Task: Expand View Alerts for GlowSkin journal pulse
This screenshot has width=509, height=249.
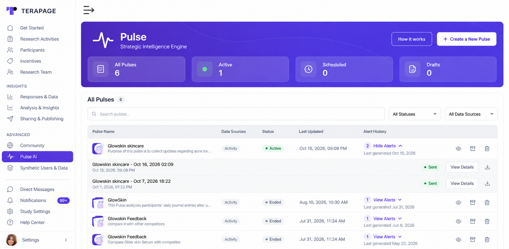Action: [x=387, y=200]
